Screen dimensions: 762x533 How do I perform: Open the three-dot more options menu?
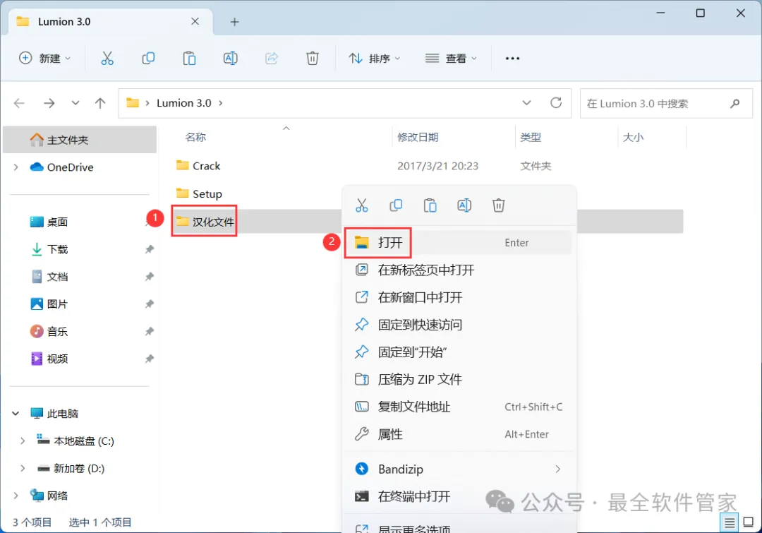[x=512, y=59]
